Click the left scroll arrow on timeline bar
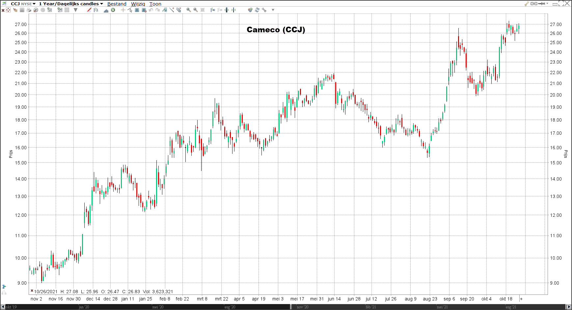This screenshot has height=310, width=572. [x=3, y=307]
